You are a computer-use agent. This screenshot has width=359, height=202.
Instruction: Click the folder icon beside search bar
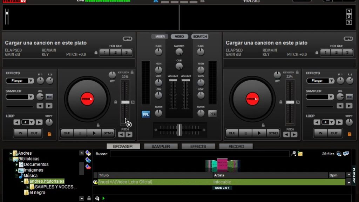tap(300, 154)
